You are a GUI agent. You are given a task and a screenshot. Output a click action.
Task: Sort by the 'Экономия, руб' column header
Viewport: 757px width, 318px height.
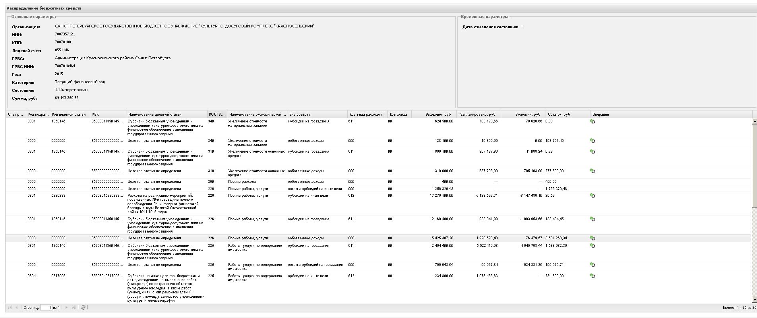click(x=523, y=114)
